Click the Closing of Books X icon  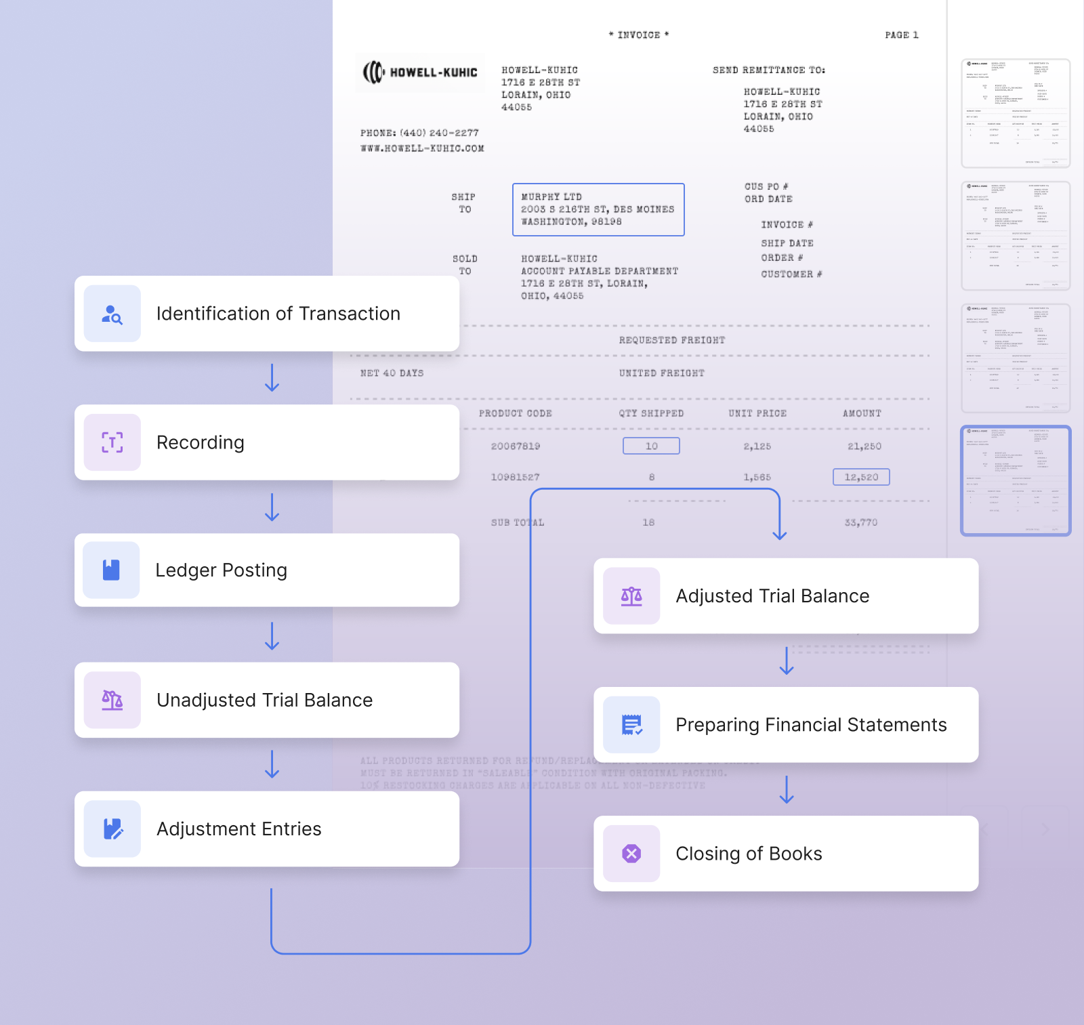point(631,854)
